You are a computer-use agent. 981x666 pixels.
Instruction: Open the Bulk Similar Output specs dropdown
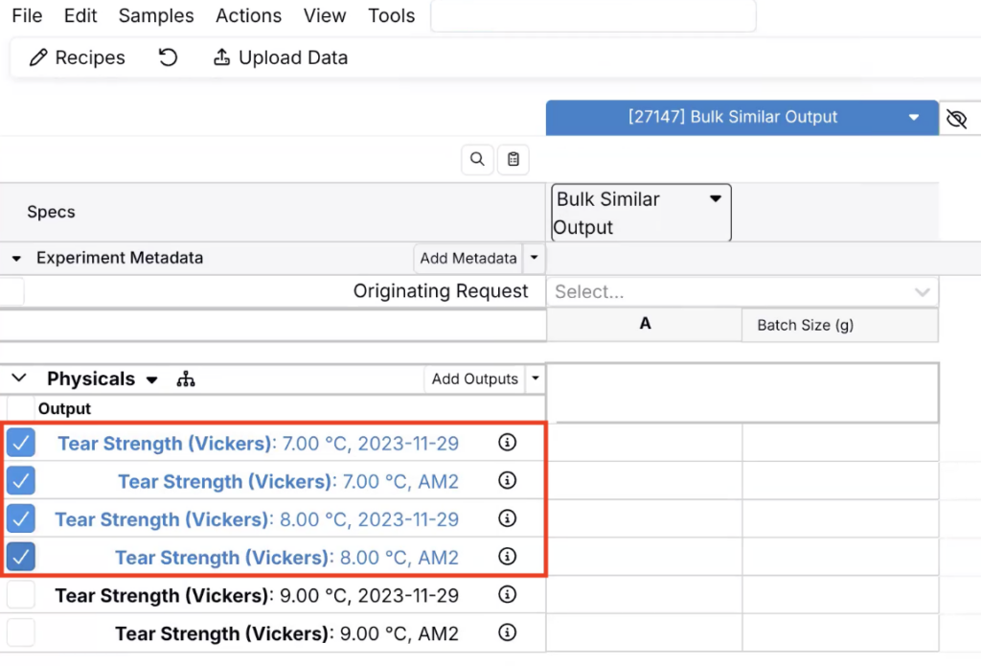click(641, 213)
